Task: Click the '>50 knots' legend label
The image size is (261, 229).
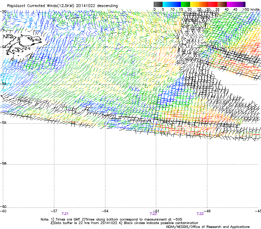Action: (x=251, y=10)
